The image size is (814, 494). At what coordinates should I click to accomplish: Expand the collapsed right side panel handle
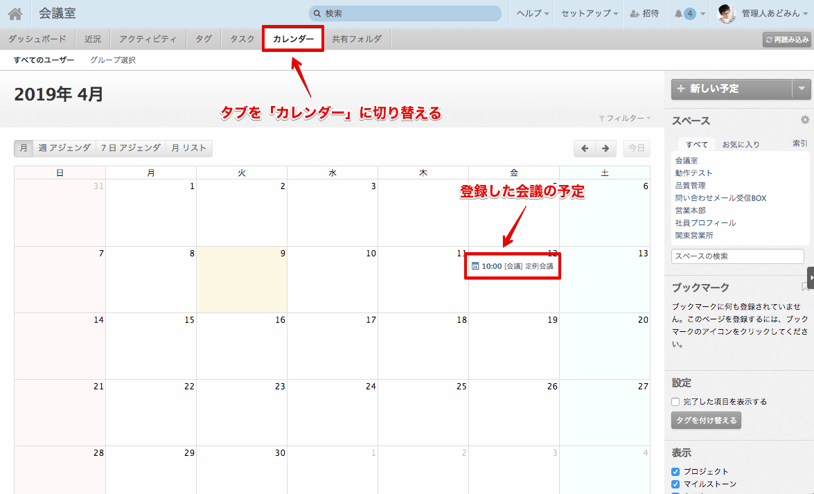810,277
